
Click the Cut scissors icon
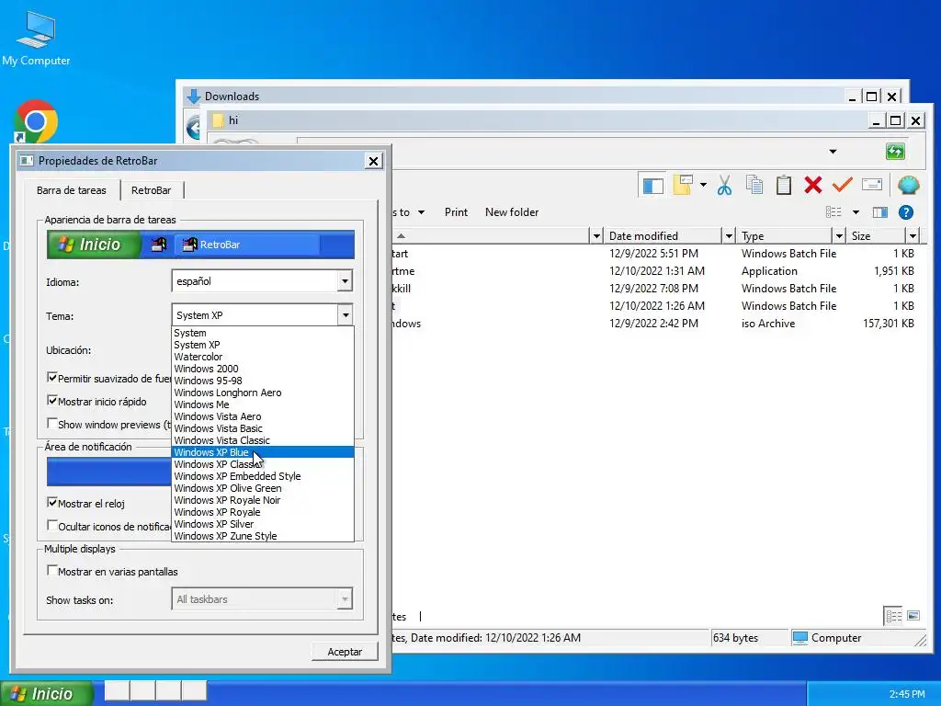(724, 186)
